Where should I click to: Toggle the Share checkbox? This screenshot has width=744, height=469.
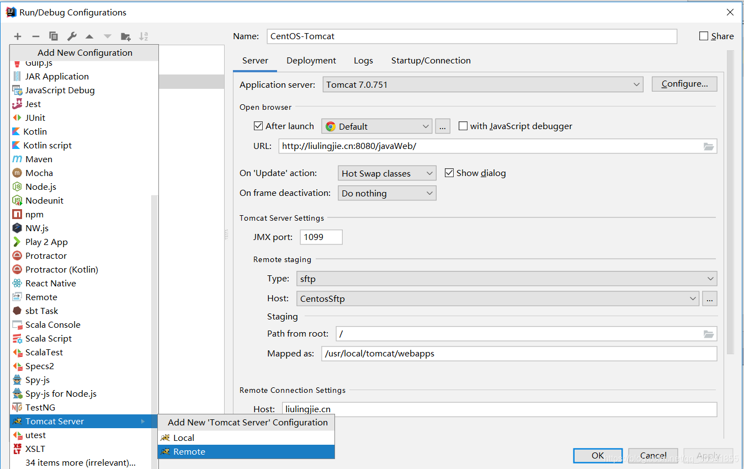(x=704, y=36)
